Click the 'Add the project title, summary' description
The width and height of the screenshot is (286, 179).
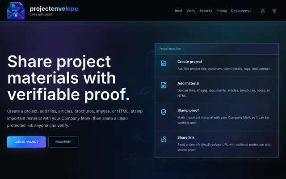point(224,69)
